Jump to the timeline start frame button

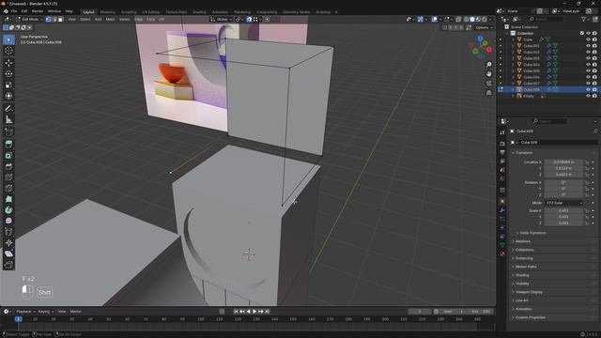(x=236, y=312)
